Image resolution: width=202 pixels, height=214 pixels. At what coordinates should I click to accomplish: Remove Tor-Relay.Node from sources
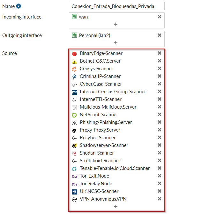(160, 183)
